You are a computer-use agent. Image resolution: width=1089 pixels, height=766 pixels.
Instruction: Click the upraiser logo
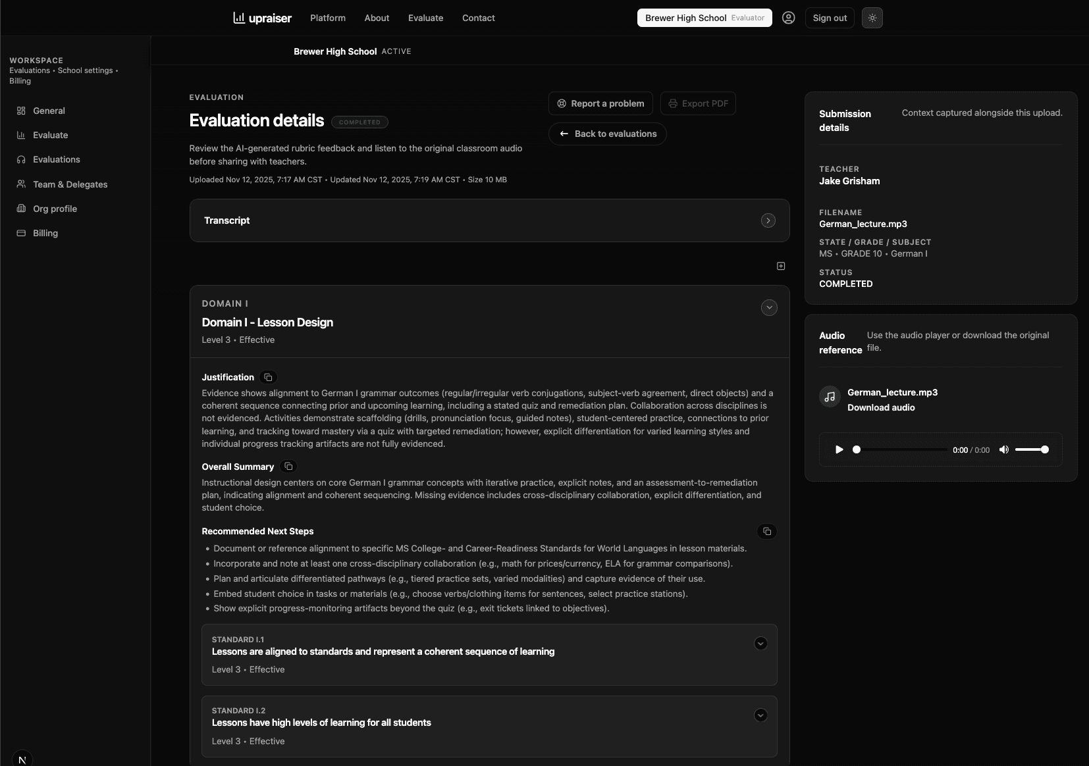tap(262, 18)
